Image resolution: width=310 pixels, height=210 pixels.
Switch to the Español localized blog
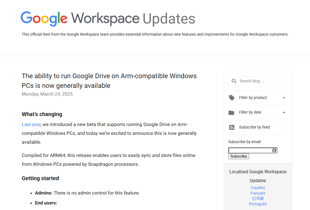[x=258, y=188]
